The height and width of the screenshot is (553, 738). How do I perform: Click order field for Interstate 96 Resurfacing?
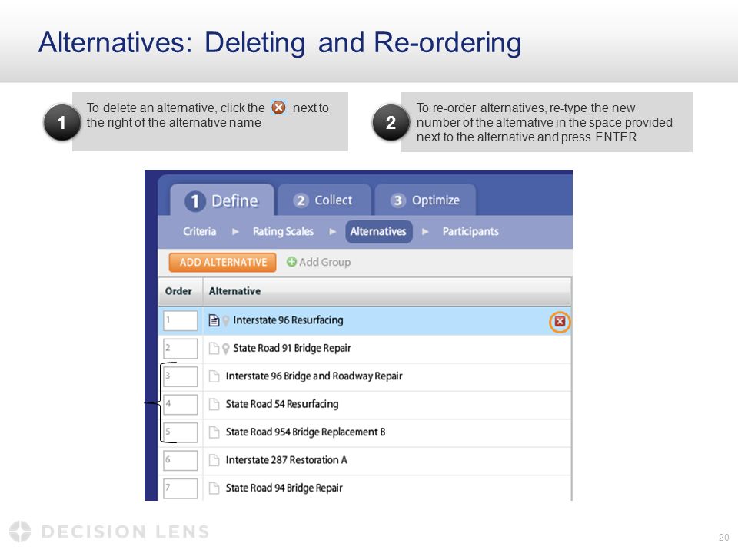(180, 321)
